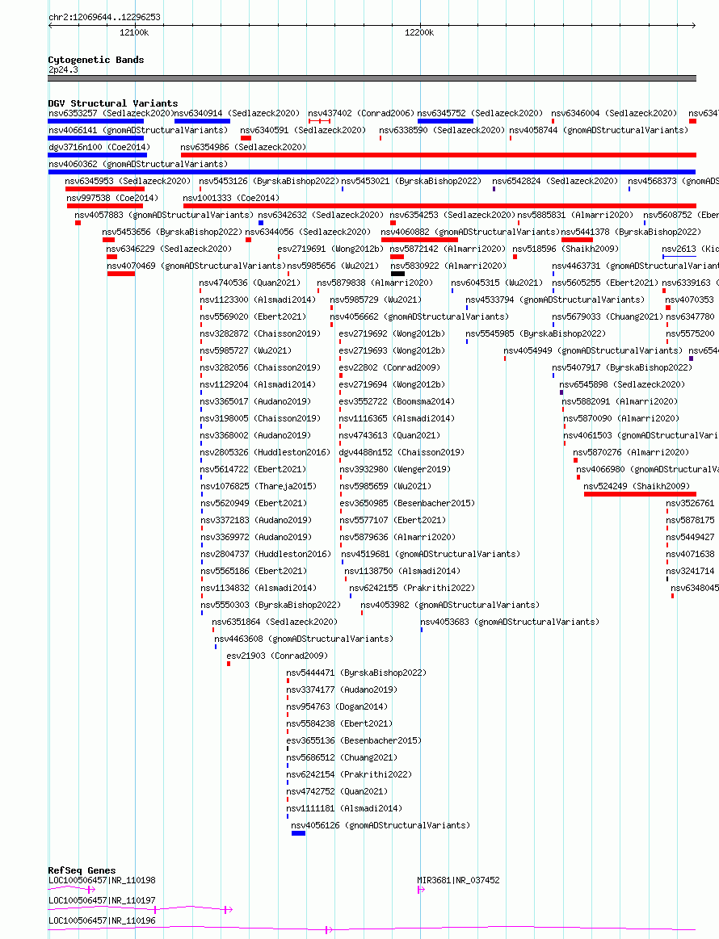The width and height of the screenshot is (719, 939).
Task: Open nsv954763 (Dogan2014) variant
Action: tap(338, 706)
